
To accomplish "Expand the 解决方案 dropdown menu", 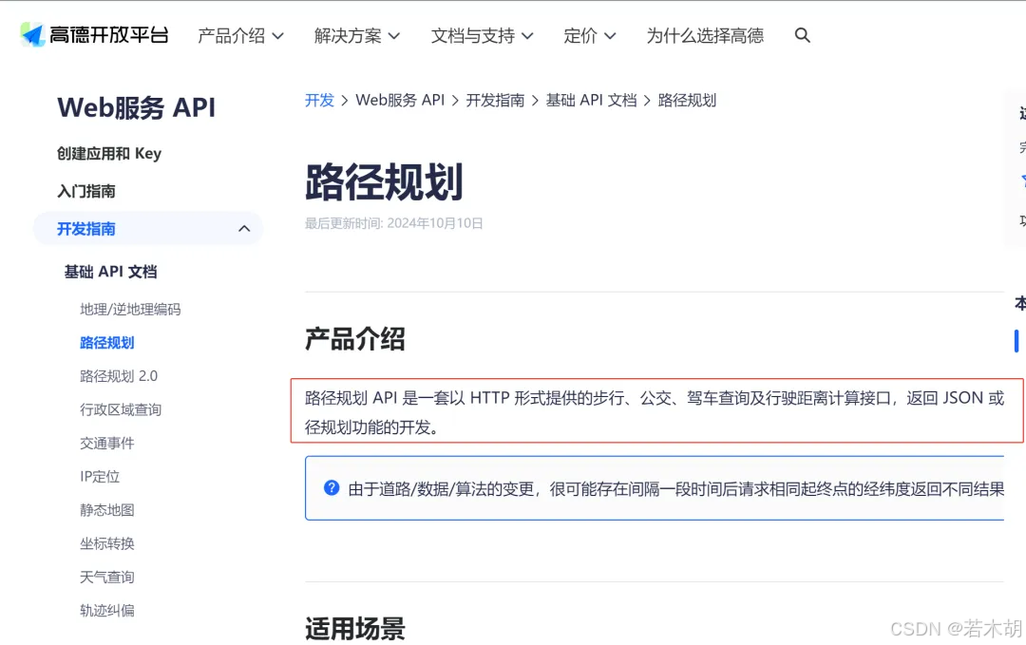I will click(x=356, y=35).
